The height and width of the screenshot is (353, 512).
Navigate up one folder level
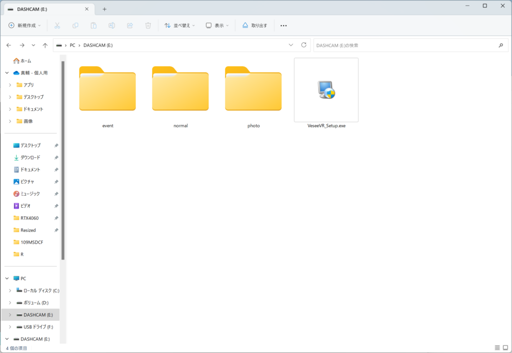pyautogui.click(x=45, y=45)
